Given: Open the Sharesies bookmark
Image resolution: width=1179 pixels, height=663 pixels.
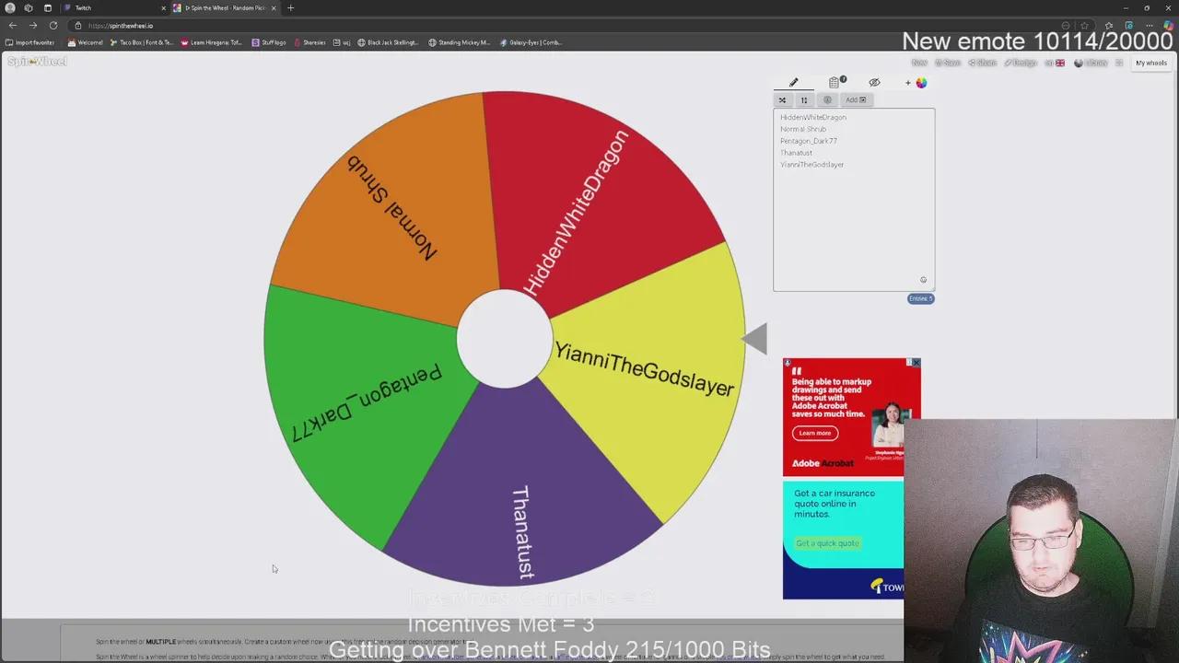Looking at the screenshot, I should (x=309, y=42).
